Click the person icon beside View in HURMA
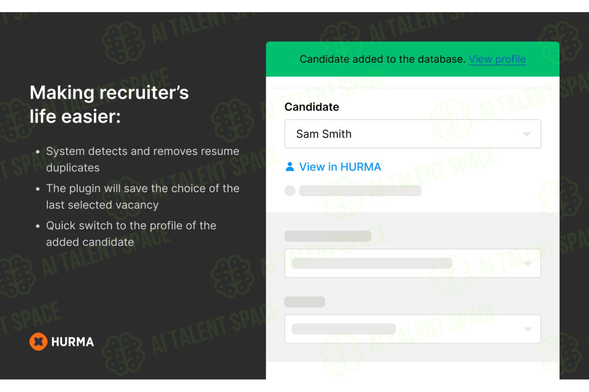Screen dimensions: 589x392 click(290, 167)
